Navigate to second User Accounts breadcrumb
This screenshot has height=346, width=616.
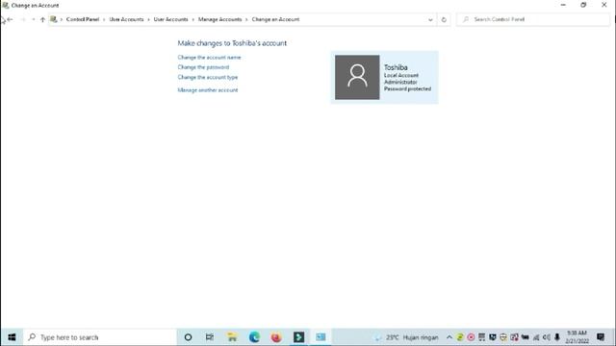click(170, 19)
